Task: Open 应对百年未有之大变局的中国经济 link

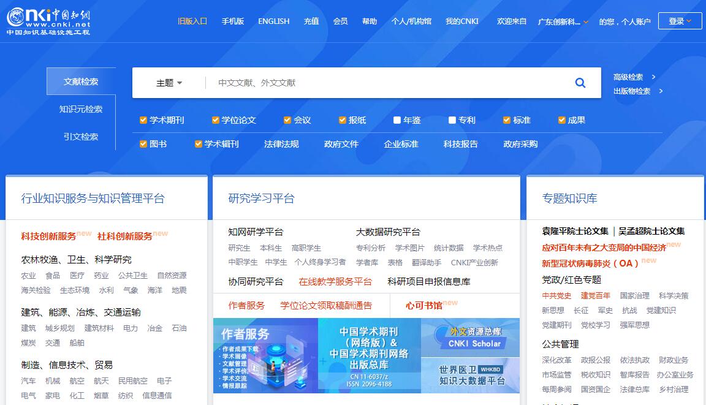Action: point(604,248)
